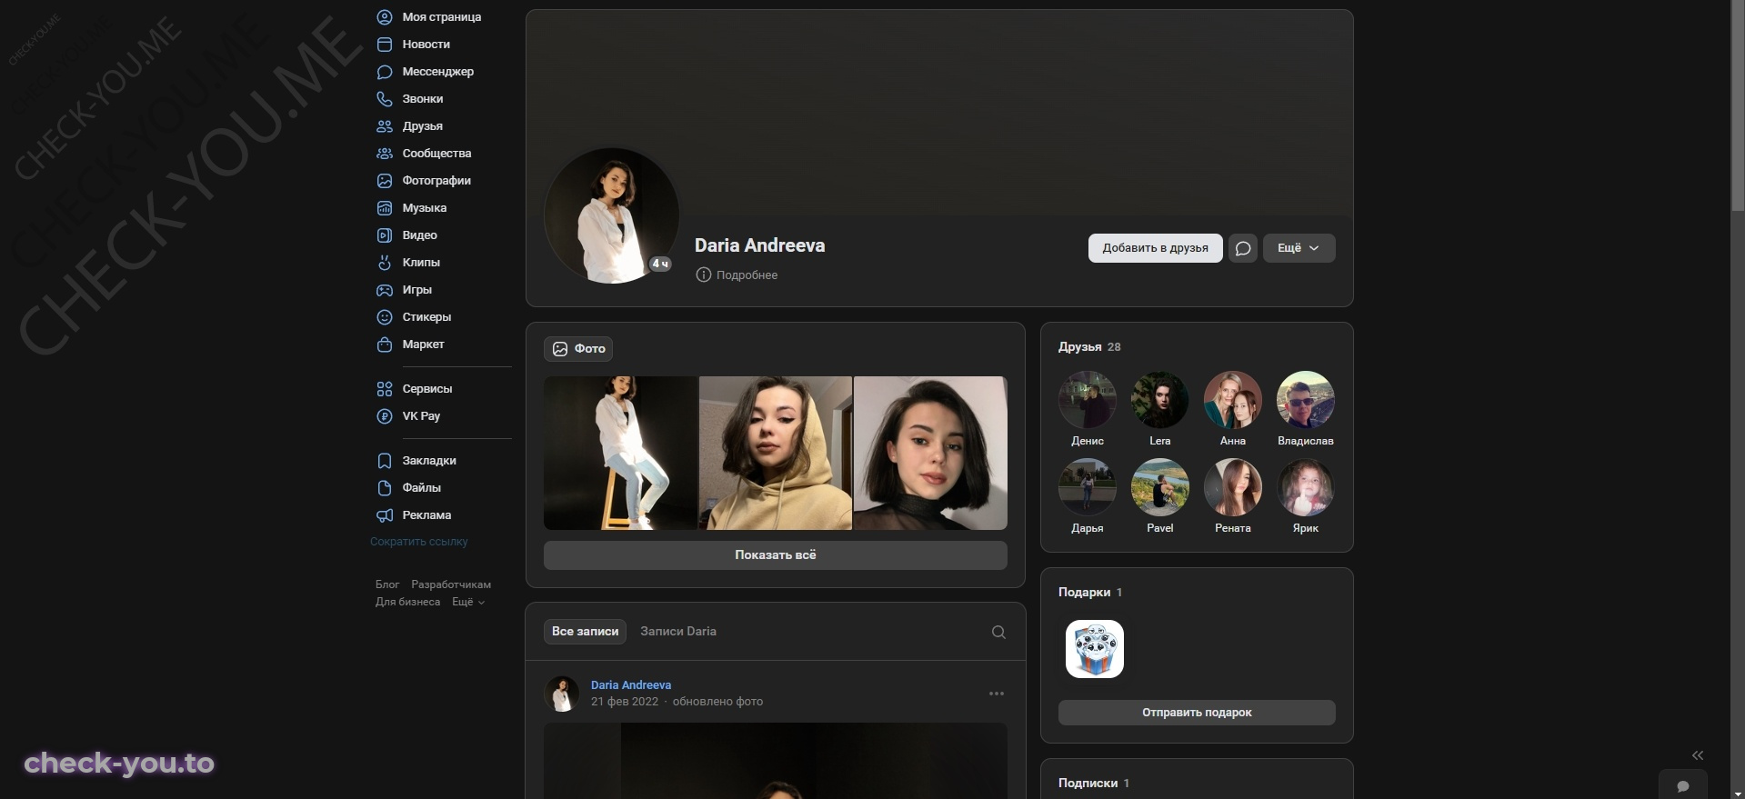Open the photo of girl sitting on stool
This screenshot has width=1745, height=799.
[x=620, y=454]
